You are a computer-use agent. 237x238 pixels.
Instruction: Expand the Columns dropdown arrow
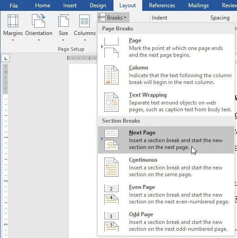[x=85, y=40]
